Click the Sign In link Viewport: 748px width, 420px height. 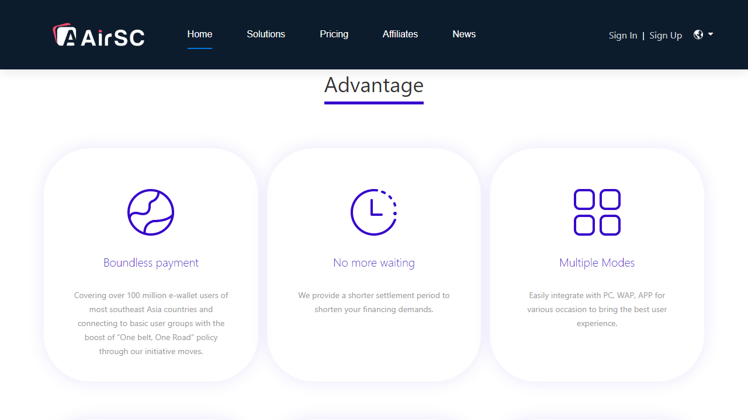(x=623, y=35)
